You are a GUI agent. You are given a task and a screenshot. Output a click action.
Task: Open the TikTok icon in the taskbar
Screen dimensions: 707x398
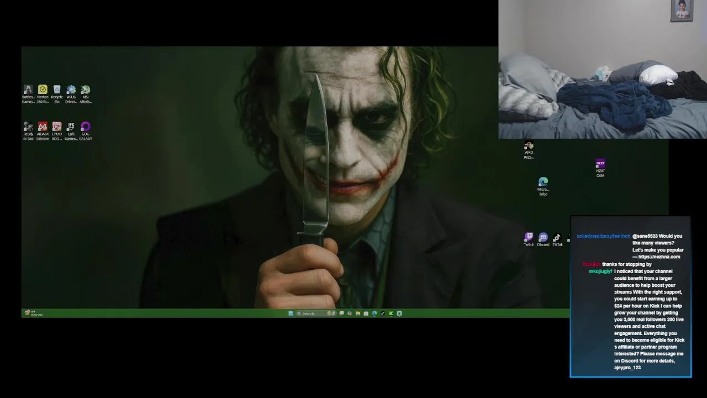click(x=383, y=313)
